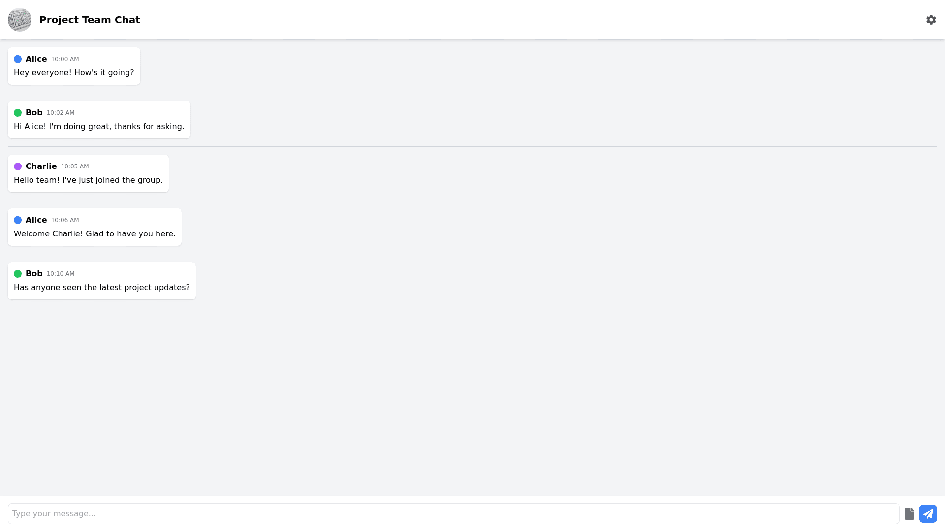Click Alice's name on the 10:00 AM message
Screen dimensions: 945x532
coord(36,59)
